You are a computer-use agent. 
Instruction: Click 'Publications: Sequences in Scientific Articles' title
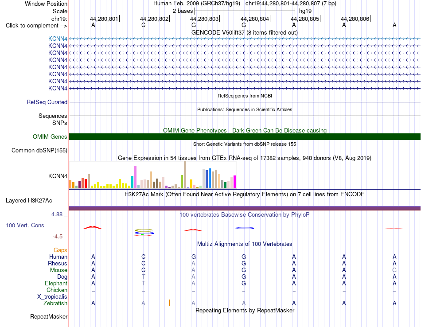pyautogui.click(x=245, y=109)
